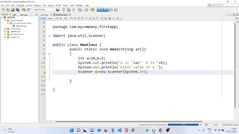Collapse the com.mycompany.firstapp package node

pos(8,23)
